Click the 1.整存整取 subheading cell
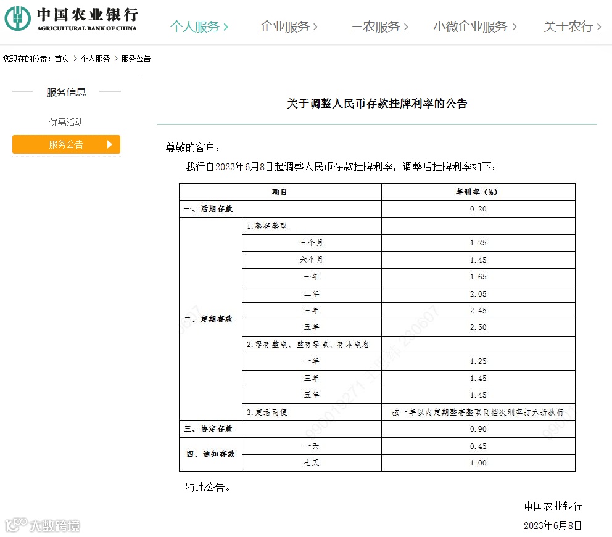Viewport: 612px width, 537px height. [x=312, y=226]
